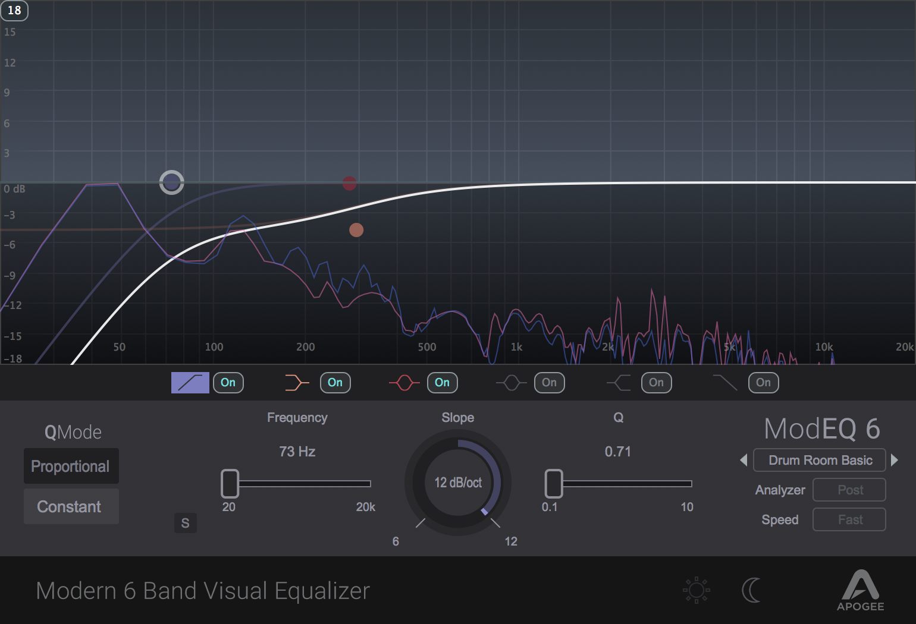Click the moon dark-mode icon
Image resolution: width=916 pixels, height=624 pixels.
pos(751,590)
